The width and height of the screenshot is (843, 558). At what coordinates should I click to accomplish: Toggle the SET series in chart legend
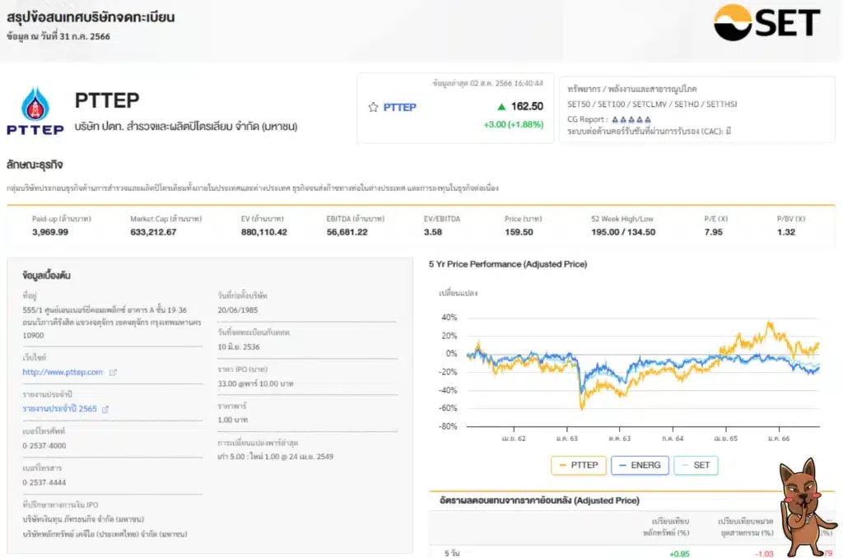[x=696, y=465]
